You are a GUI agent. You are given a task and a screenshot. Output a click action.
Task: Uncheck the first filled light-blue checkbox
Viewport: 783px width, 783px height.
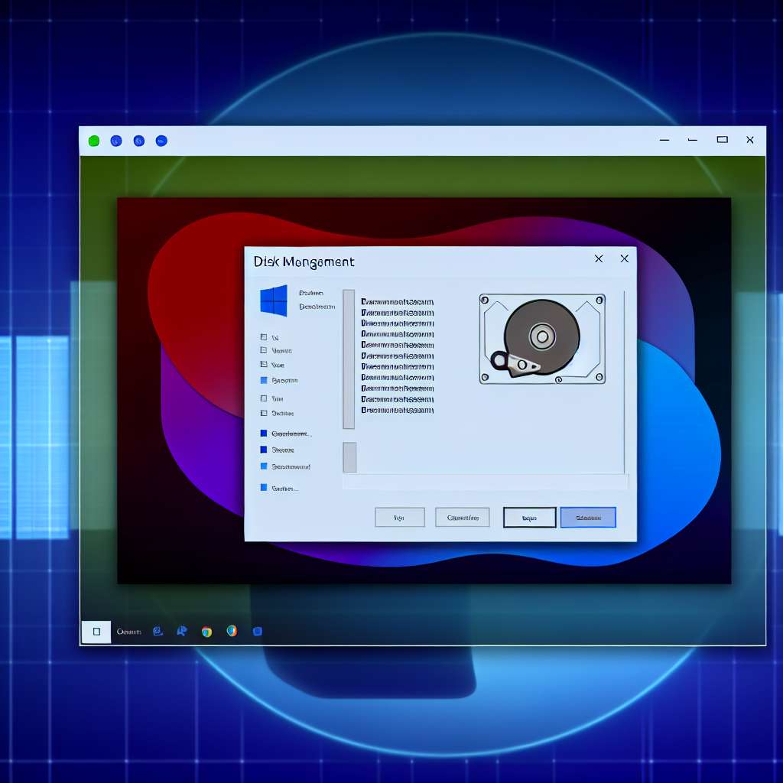(264, 380)
